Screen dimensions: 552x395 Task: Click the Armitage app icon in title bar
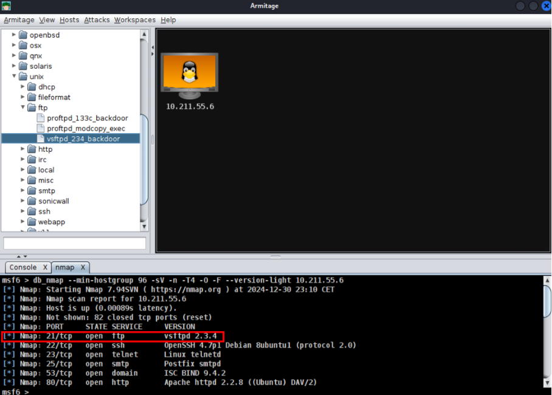click(x=6, y=5)
